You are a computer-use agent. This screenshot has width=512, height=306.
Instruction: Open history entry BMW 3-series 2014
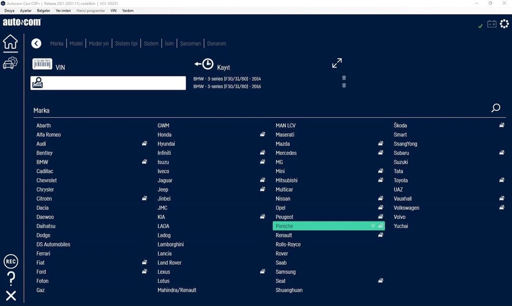(x=227, y=78)
